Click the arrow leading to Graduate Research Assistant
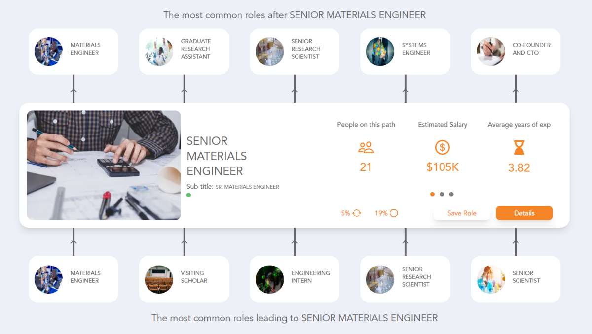 click(184, 89)
